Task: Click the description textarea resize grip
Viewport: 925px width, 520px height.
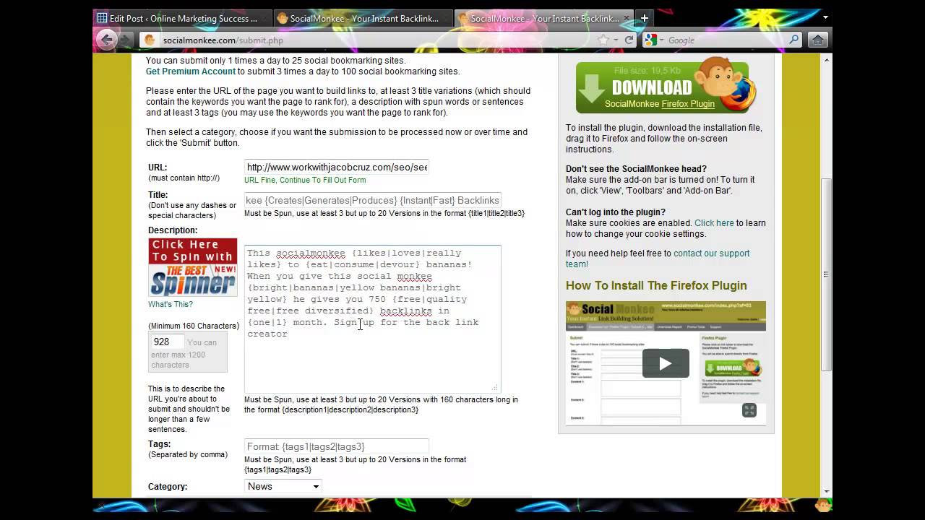Action: 495,388
